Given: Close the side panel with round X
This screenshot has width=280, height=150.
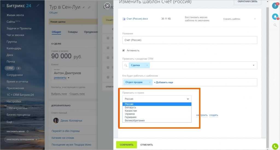Looking at the screenshot, I should tap(108, 5).
